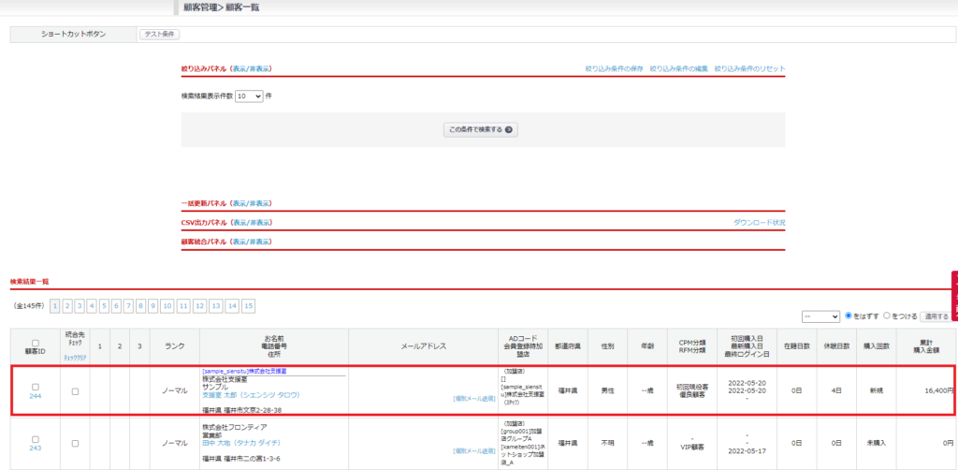Click the テスト条件 shortcut button
Viewport: 958px width, 470px height.
(x=159, y=35)
